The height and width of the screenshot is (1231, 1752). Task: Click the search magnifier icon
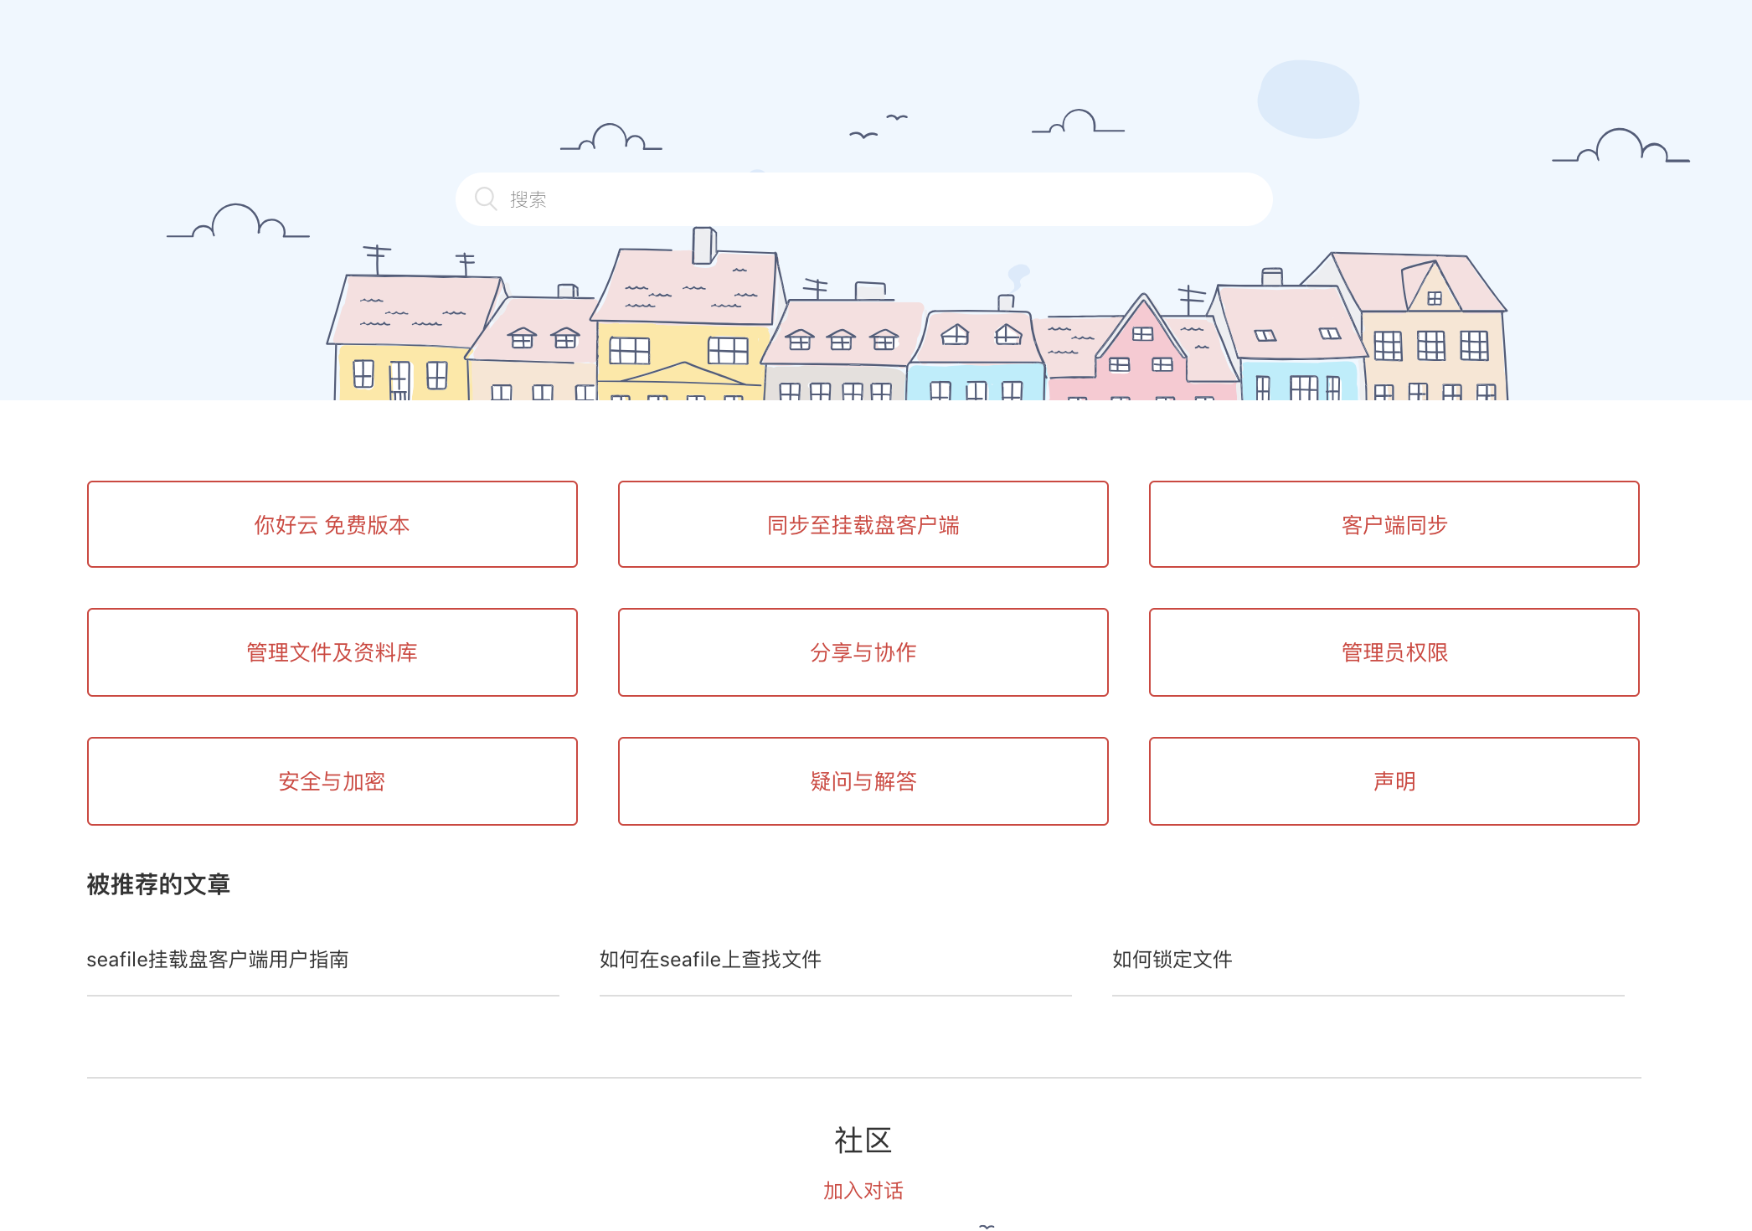[486, 198]
